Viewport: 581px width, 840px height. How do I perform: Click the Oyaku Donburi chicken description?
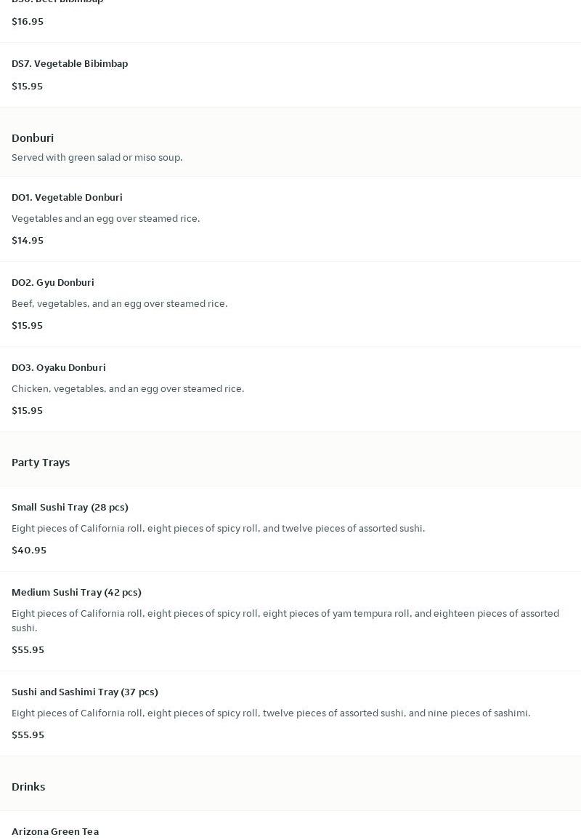[128, 389]
